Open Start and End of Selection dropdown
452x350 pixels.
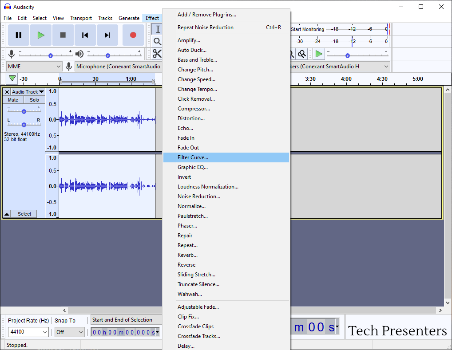pyautogui.click(x=126, y=320)
